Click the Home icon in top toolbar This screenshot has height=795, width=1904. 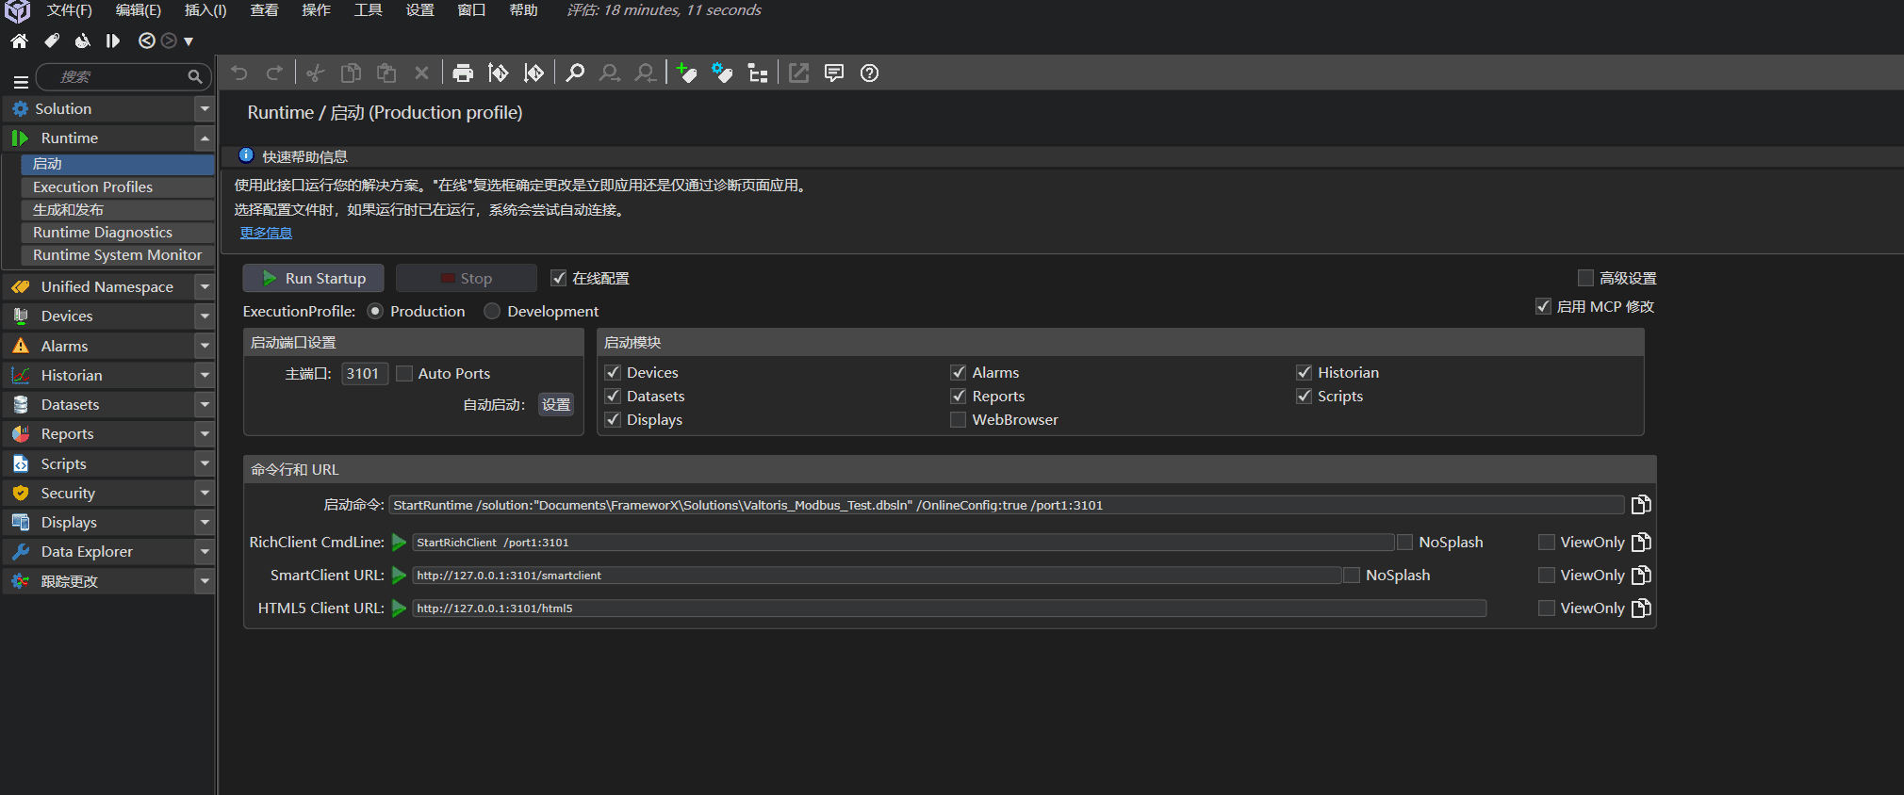tap(19, 41)
